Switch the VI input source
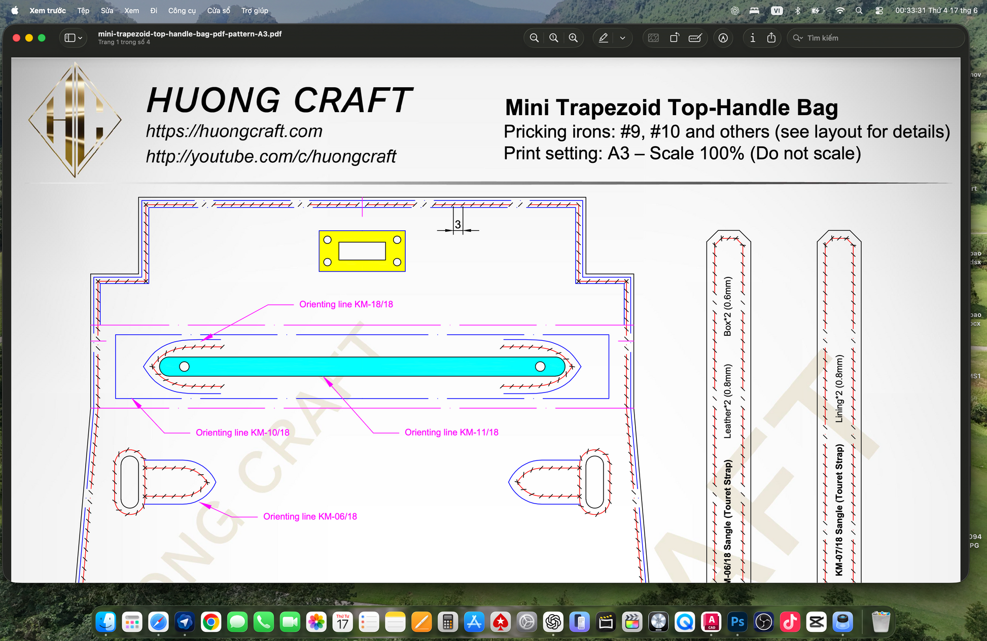The width and height of the screenshot is (987, 641). click(777, 11)
